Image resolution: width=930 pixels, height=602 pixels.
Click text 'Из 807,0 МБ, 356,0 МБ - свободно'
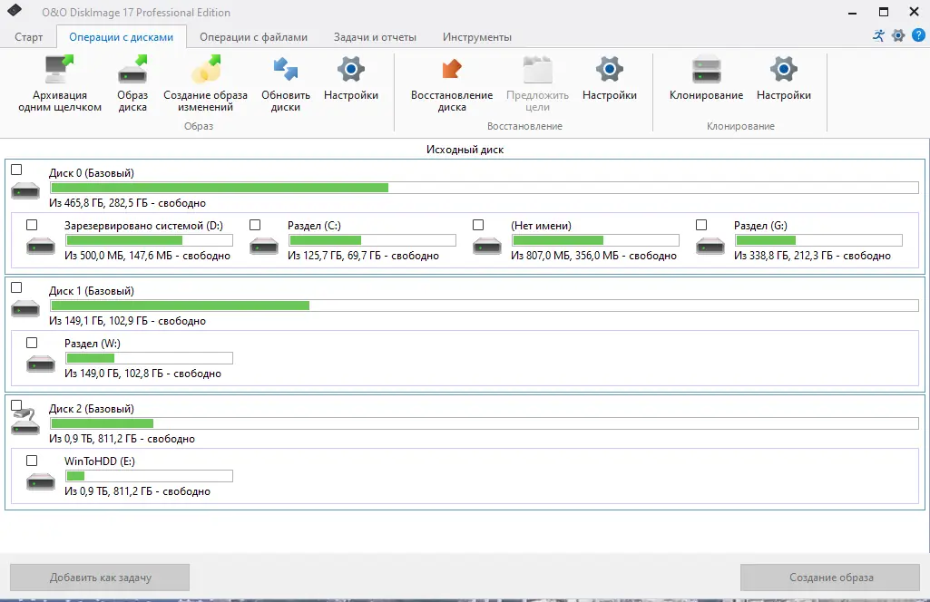pyautogui.click(x=593, y=256)
